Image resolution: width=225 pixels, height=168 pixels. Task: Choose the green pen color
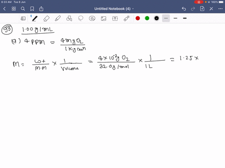point(147,18)
